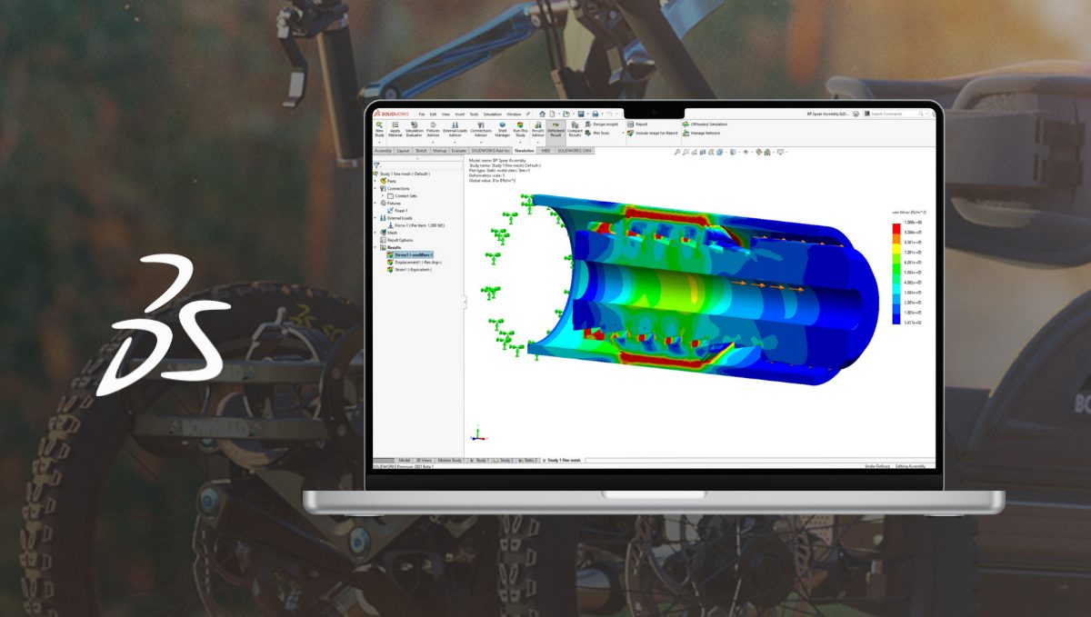Viewport: 1091px width, 617px height.
Task: Click Compare Results
Action: pyautogui.click(x=575, y=129)
